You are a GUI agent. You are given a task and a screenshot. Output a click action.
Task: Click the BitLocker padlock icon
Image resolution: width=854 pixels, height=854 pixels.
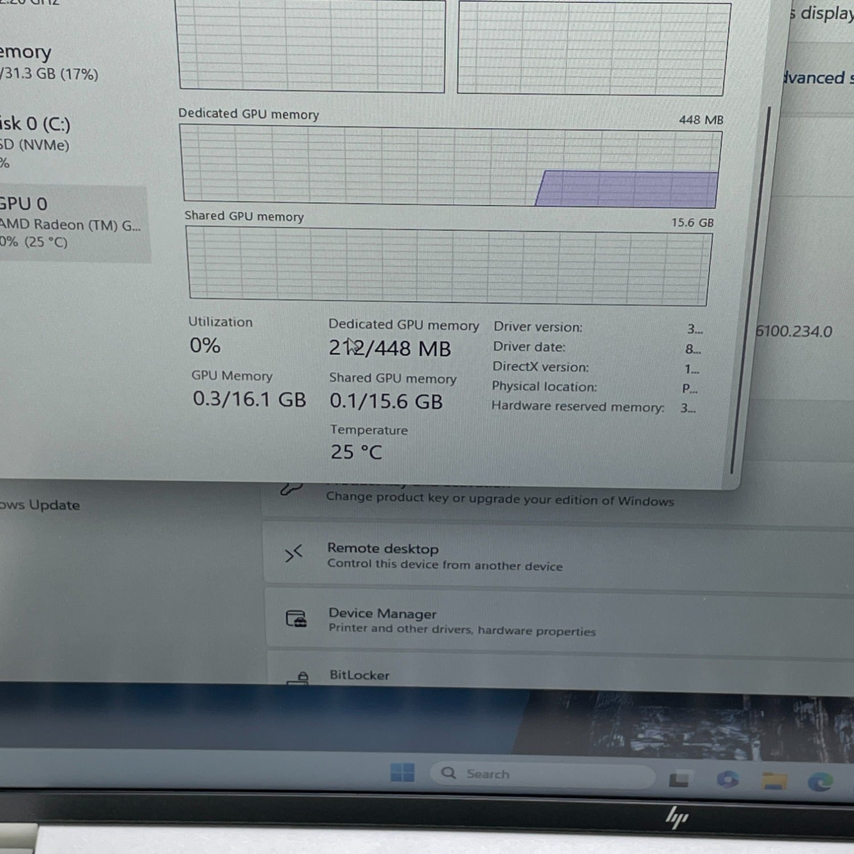299,678
